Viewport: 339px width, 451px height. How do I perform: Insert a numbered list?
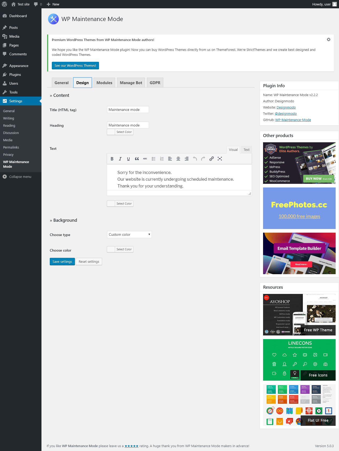coord(162,159)
